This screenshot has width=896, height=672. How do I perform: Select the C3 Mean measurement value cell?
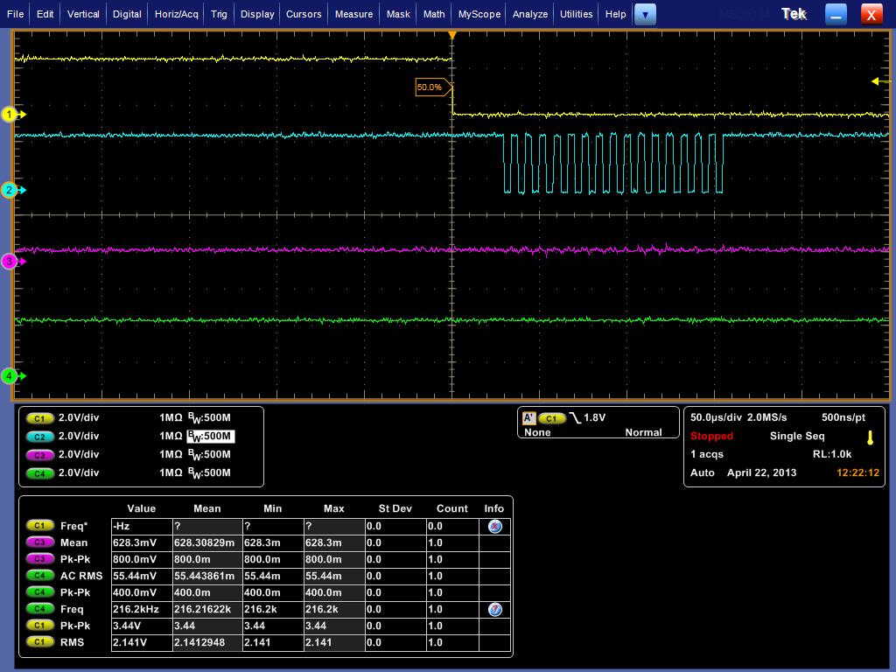140,542
